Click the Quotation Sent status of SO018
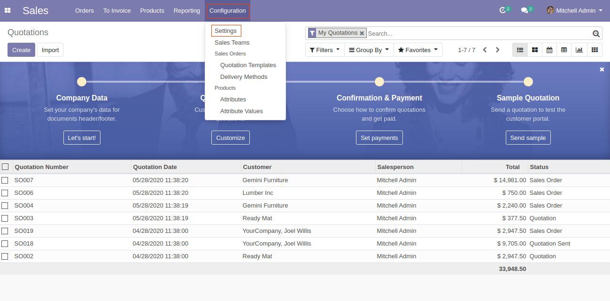Screen dimensions: 610x301 click(x=550, y=244)
